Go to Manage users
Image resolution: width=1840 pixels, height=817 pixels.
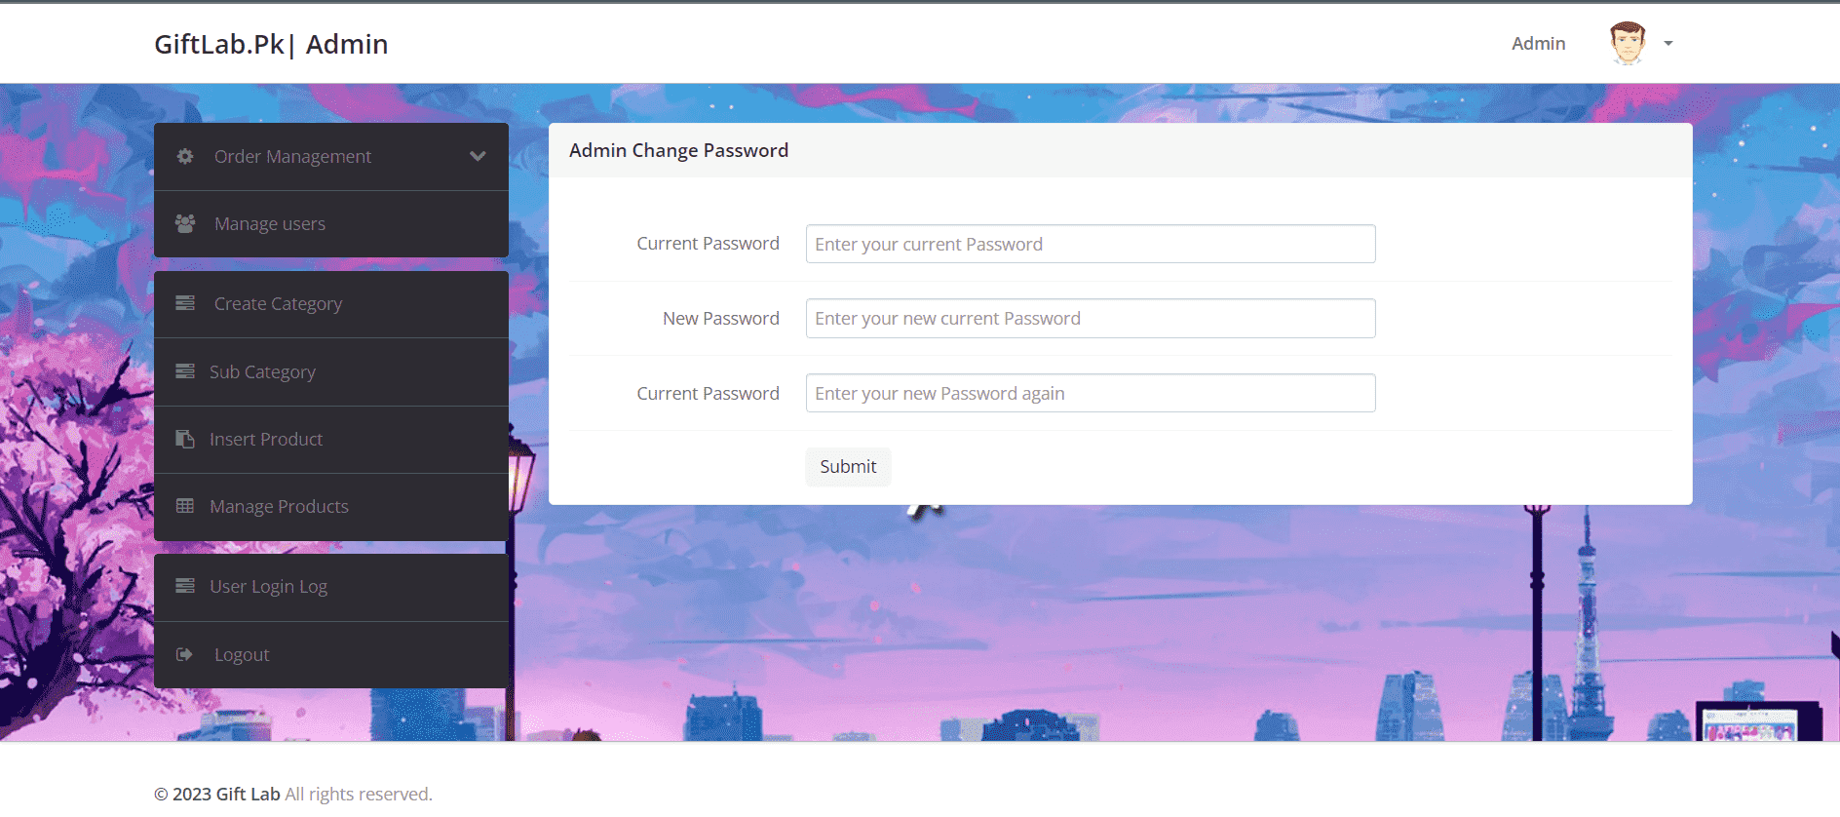331,224
